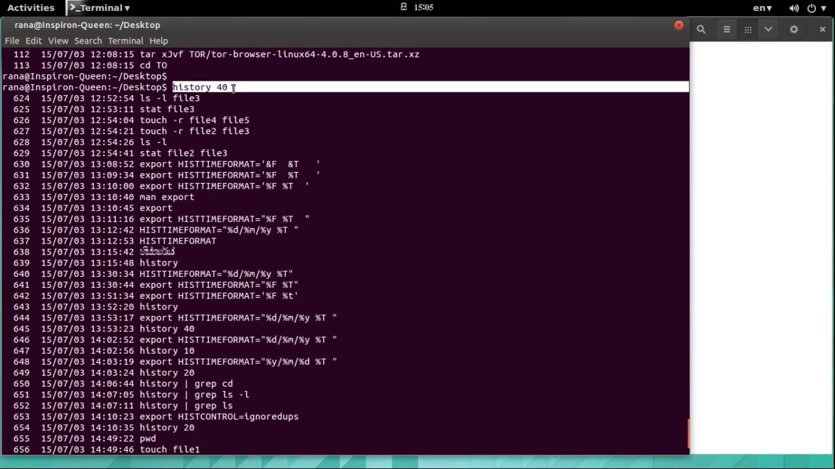This screenshot has height=469, width=835.
Task: Open the View menu
Action: [58, 40]
